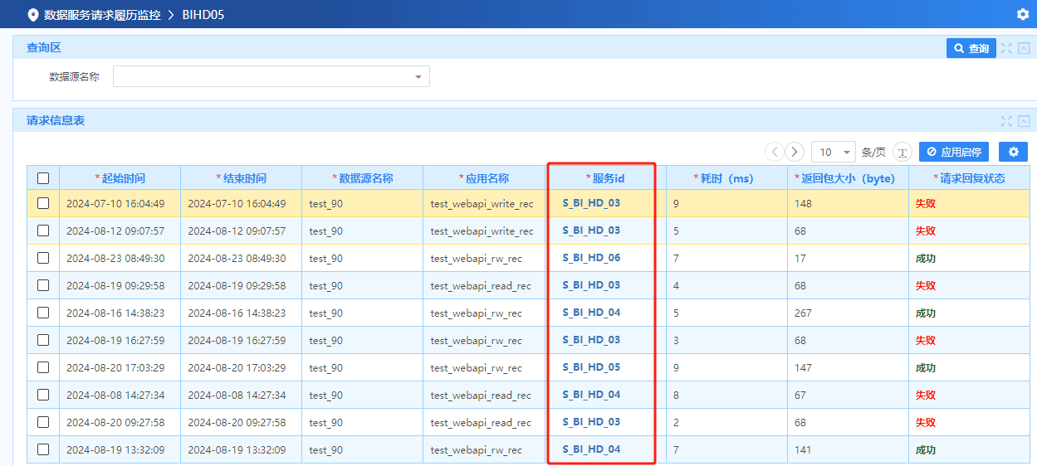
Task: Maximize the 请求信息表 panel
Action: tap(1006, 121)
